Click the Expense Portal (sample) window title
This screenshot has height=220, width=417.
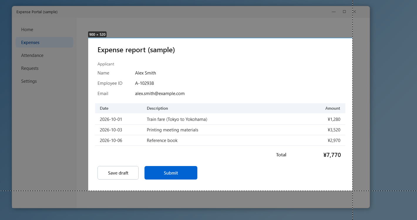point(37,12)
